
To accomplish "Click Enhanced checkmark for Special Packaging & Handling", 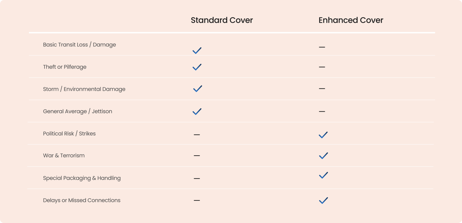I will pyautogui.click(x=323, y=175).
